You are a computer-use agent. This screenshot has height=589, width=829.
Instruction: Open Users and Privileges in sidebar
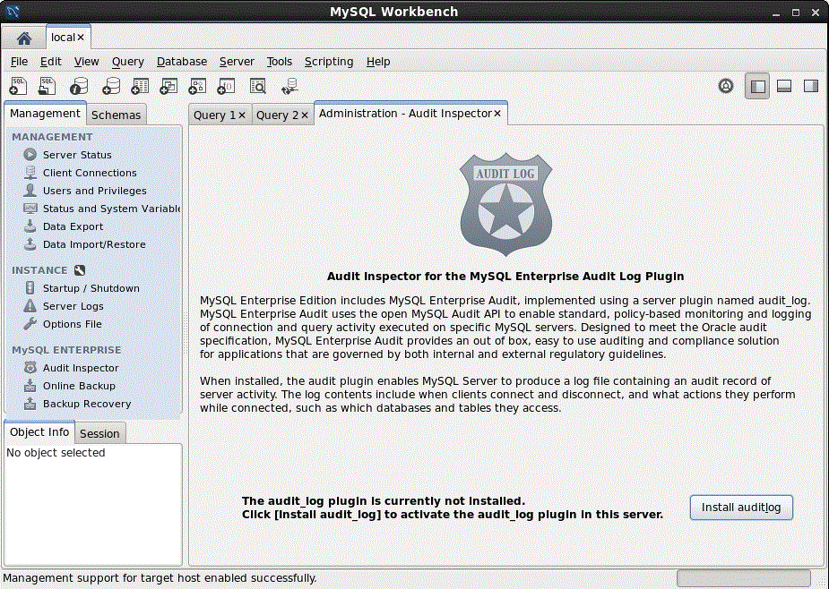[94, 191]
